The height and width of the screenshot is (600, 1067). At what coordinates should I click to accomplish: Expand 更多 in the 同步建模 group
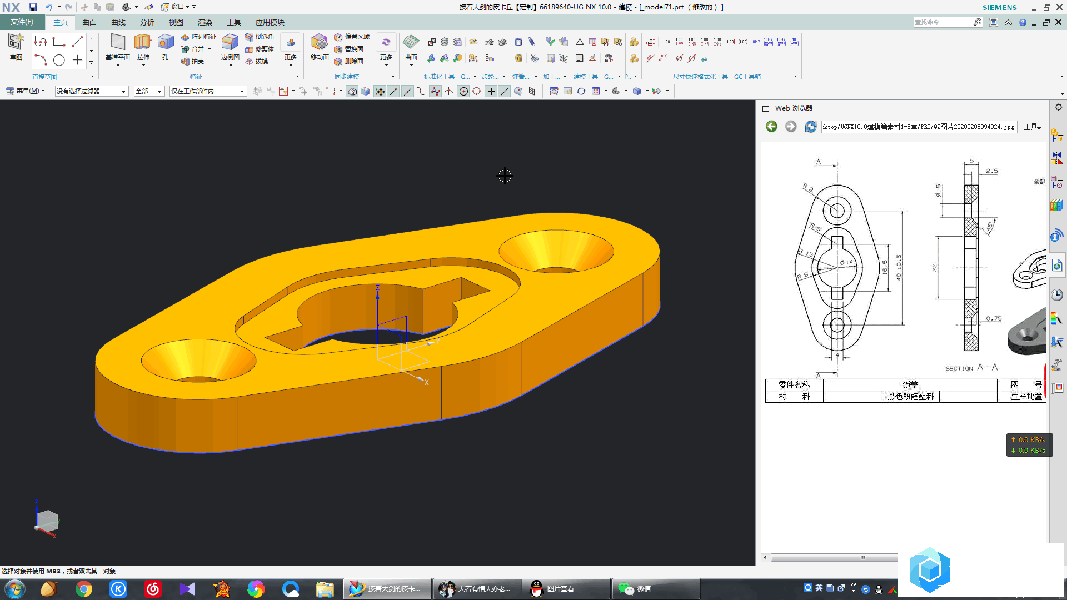(386, 50)
